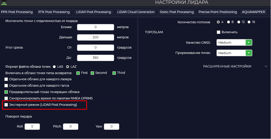Enable 'Отдельное облако для каждого галса'
The image size is (271, 139).
coord(6,85)
